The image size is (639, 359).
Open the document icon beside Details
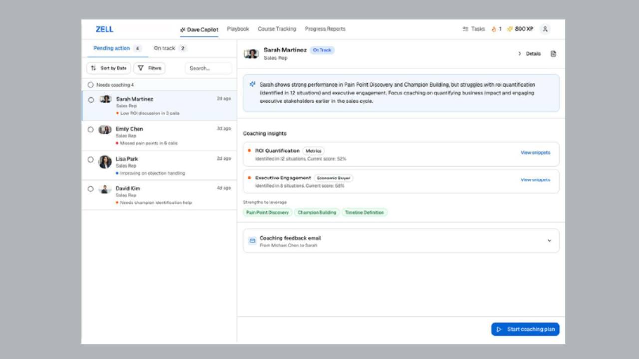[x=553, y=54]
